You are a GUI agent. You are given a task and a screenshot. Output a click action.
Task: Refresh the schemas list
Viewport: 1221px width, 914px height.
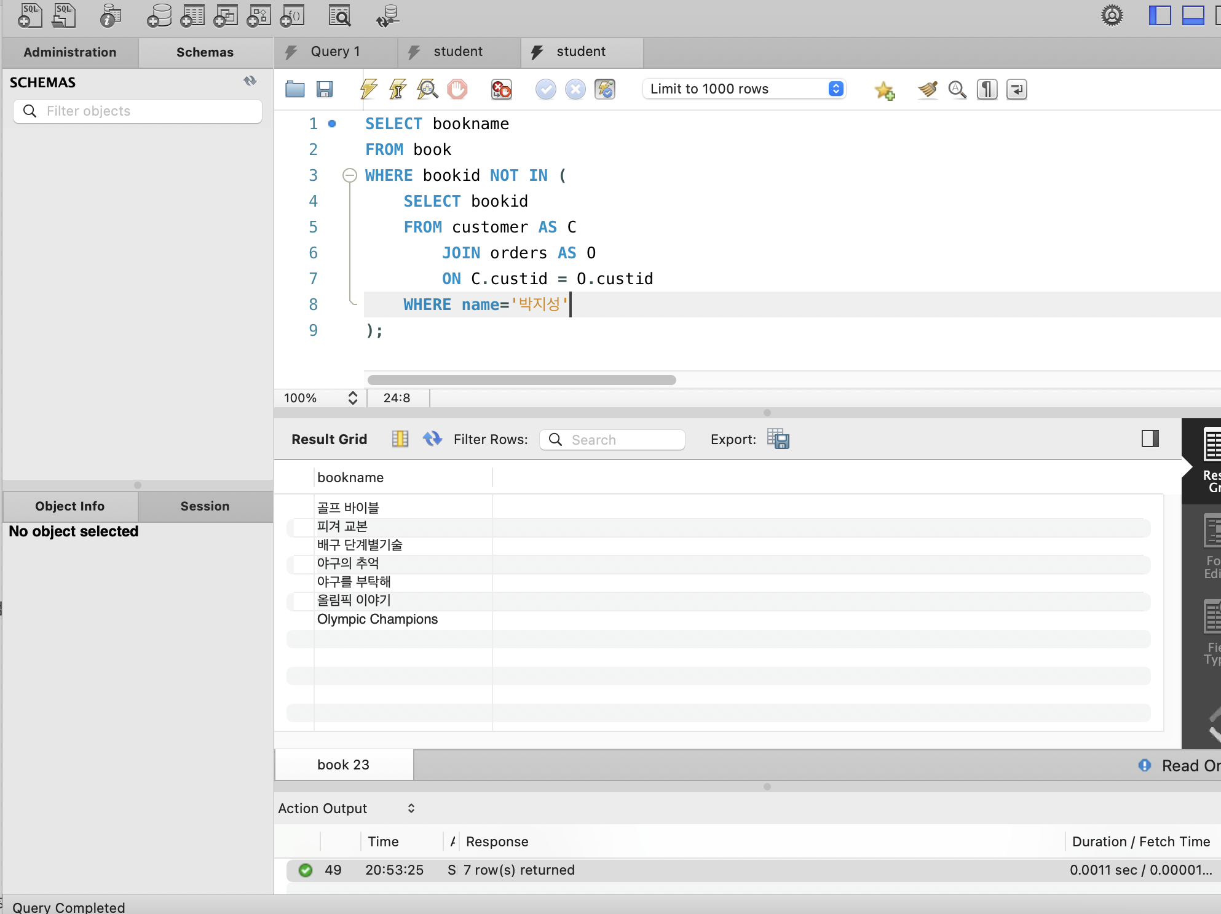click(x=250, y=81)
